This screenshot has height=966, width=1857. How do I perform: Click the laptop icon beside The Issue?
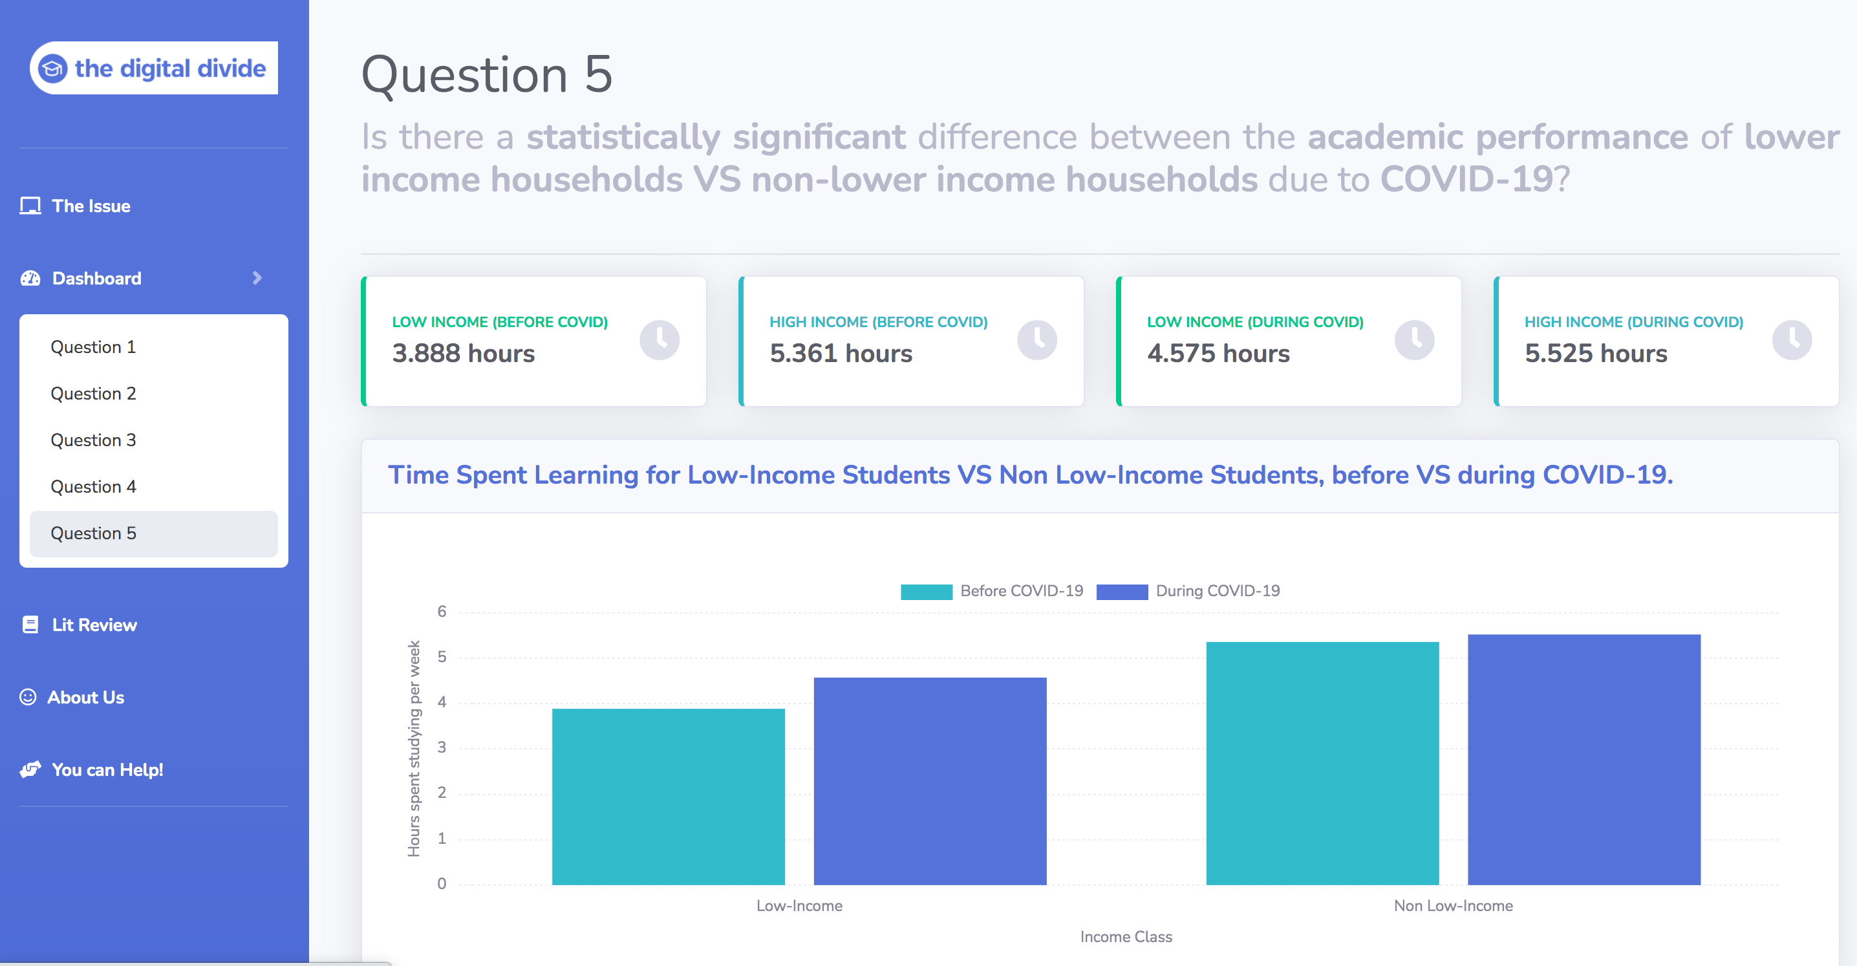(30, 206)
